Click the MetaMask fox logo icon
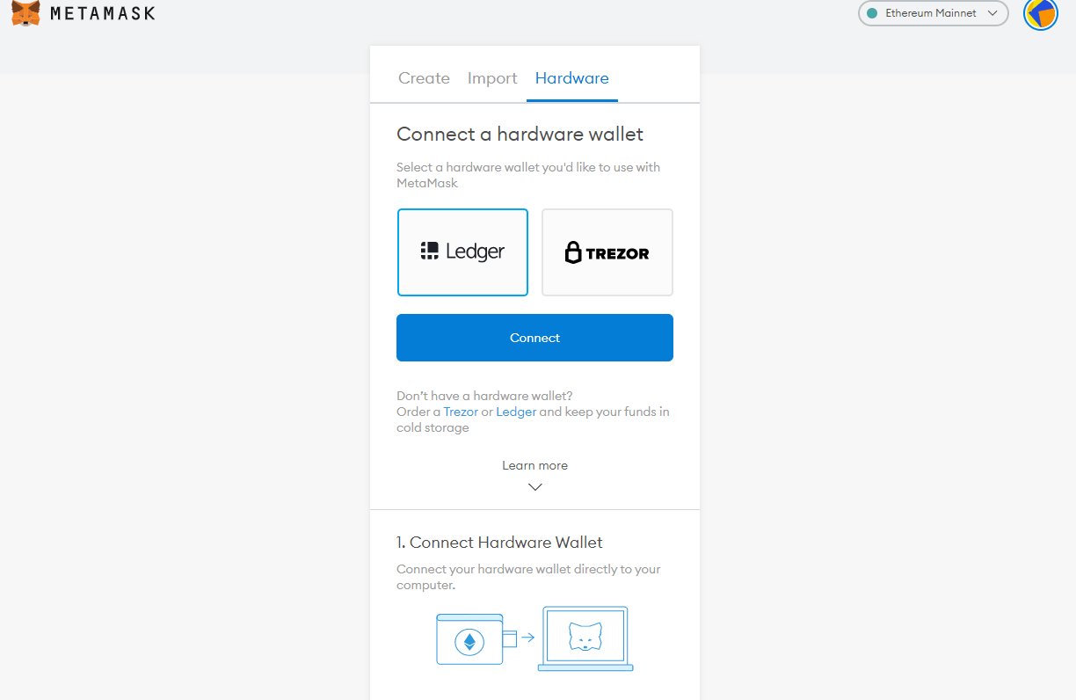The width and height of the screenshot is (1076, 700). click(x=25, y=12)
